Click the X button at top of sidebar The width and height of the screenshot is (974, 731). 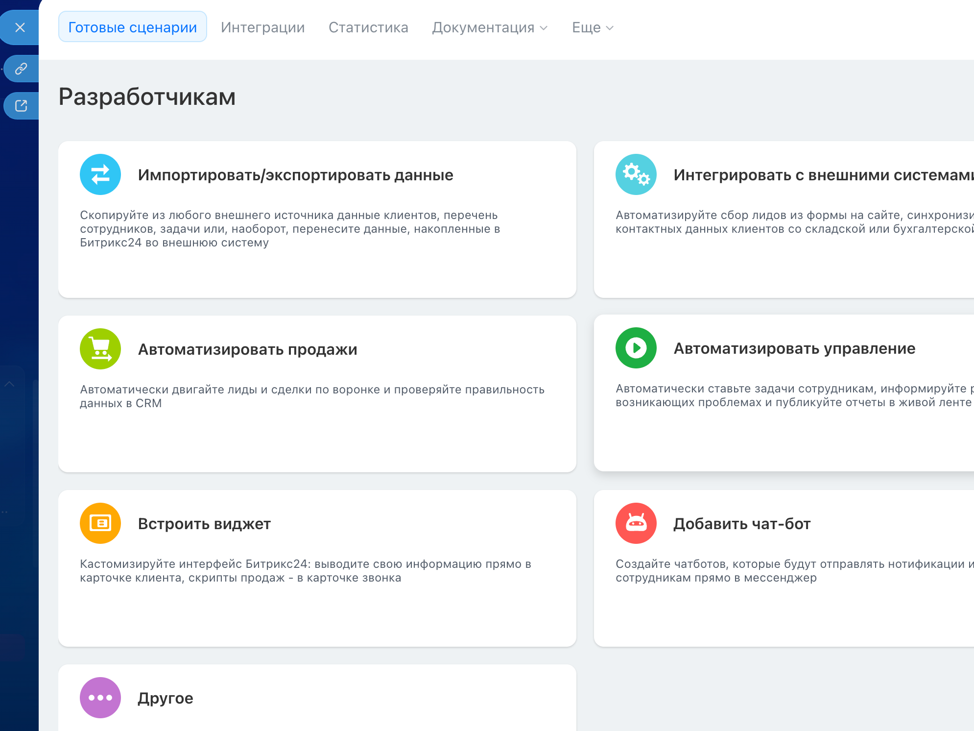[x=20, y=27]
